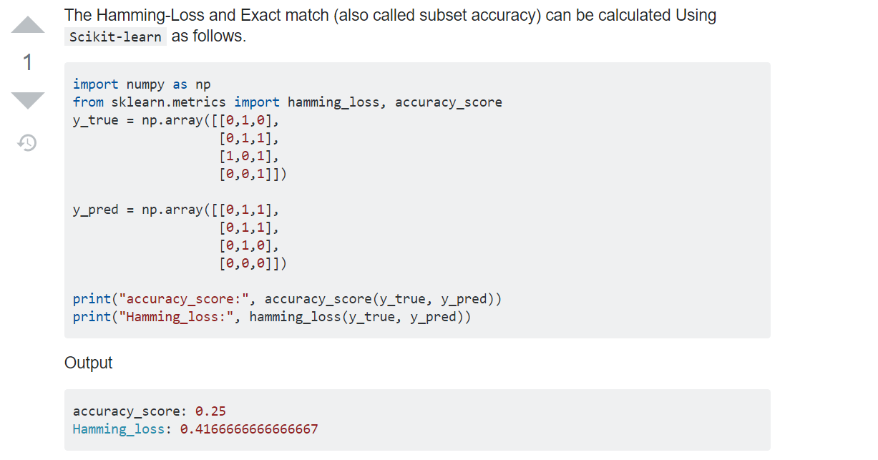This screenshot has height=460, width=878.
Task: Click 'sklearn.metrics' in the from statement
Action: 168,102
